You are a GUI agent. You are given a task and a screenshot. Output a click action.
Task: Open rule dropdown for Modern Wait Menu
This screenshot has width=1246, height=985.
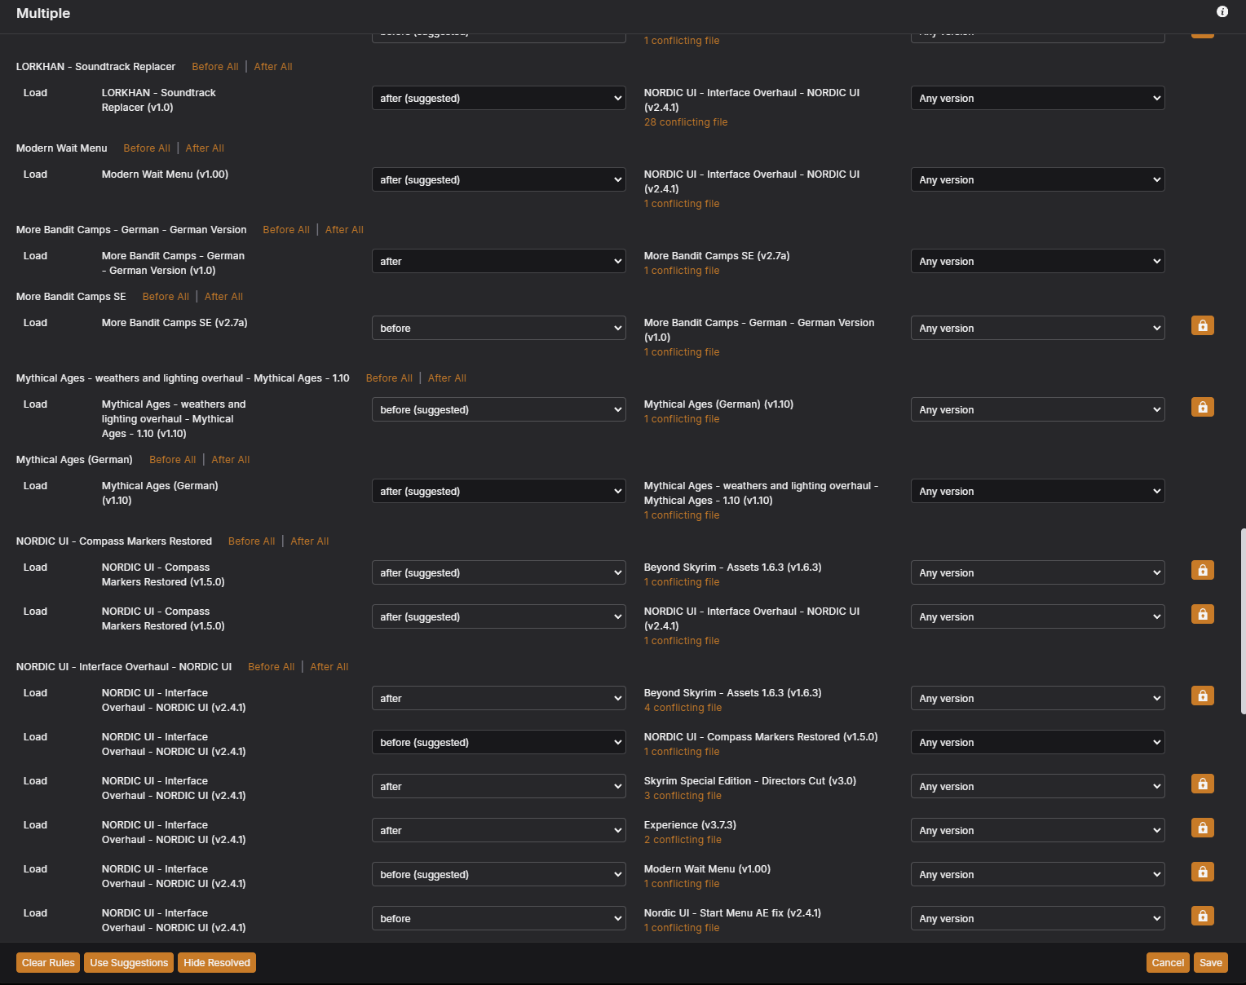tap(498, 180)
